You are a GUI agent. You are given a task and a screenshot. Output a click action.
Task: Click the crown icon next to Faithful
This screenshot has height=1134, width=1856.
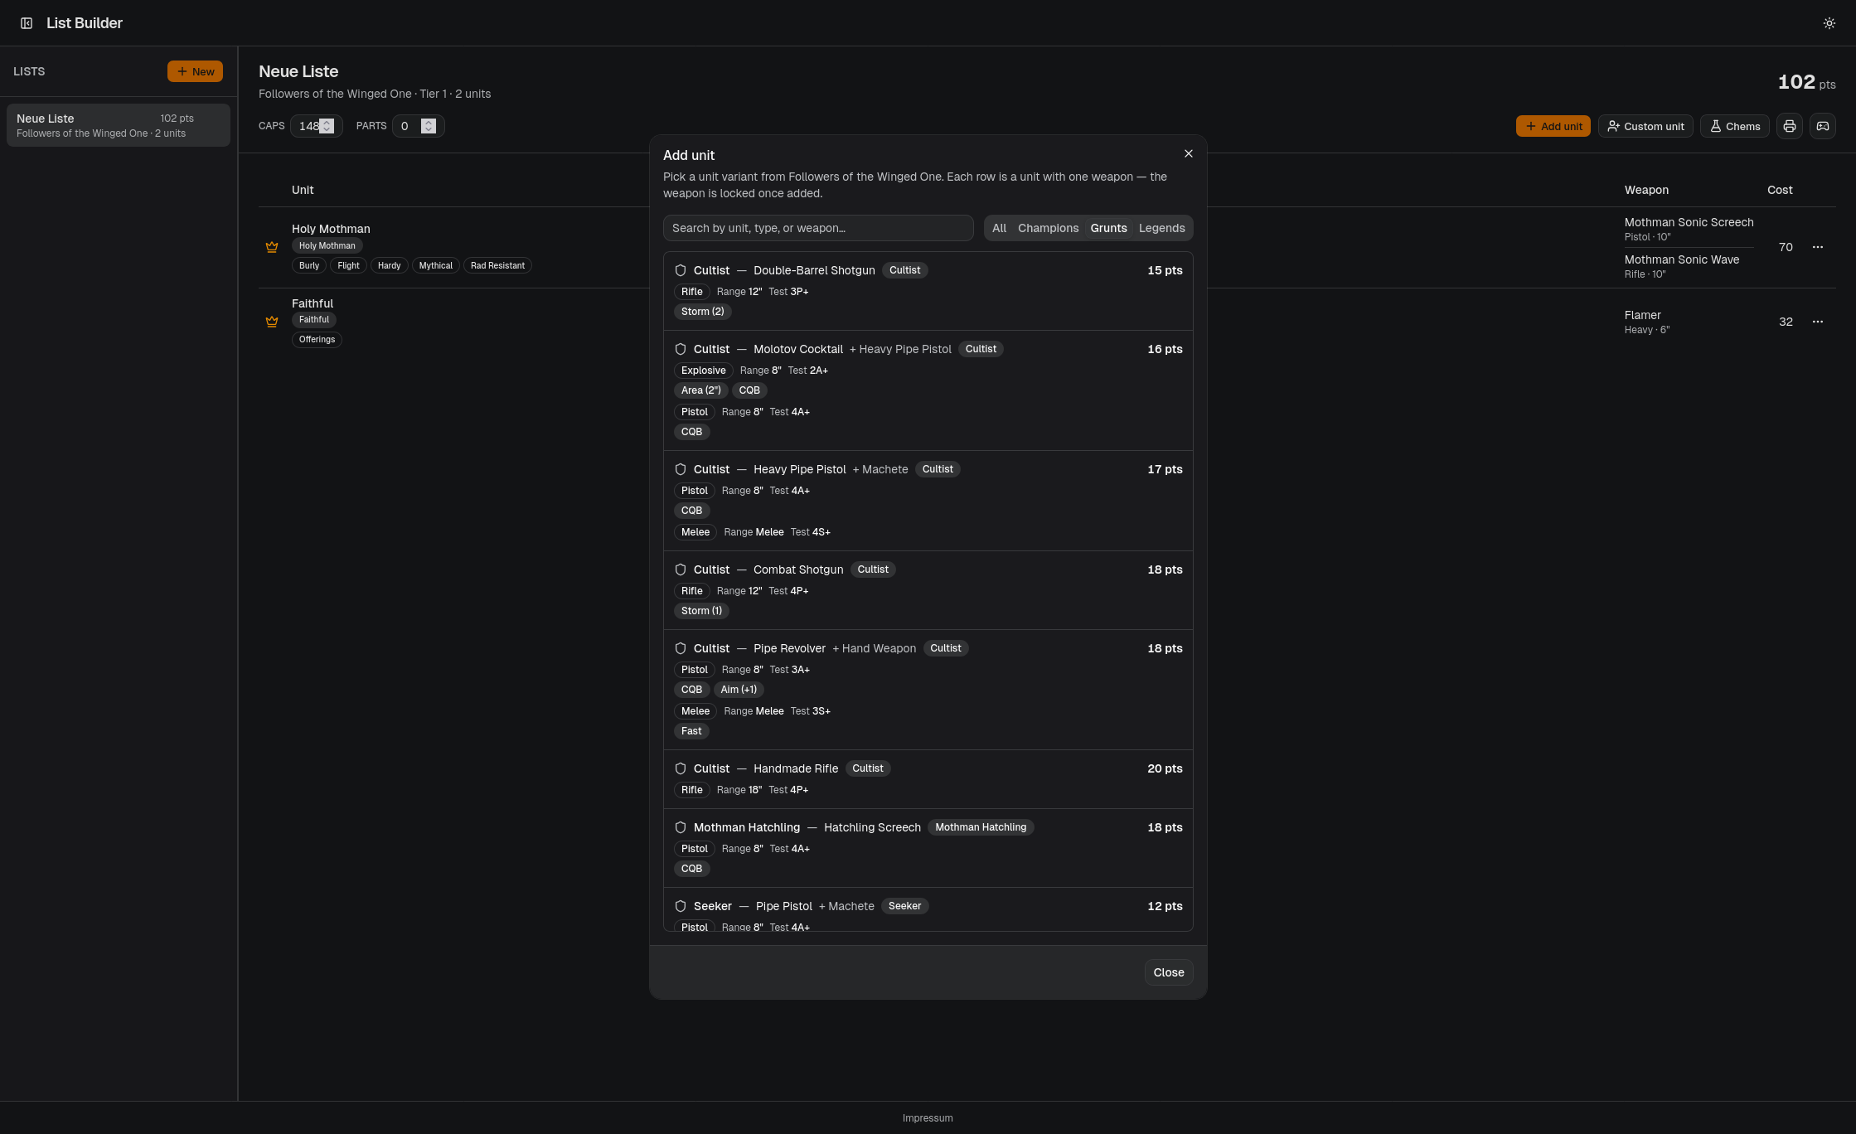pos(272,322)
